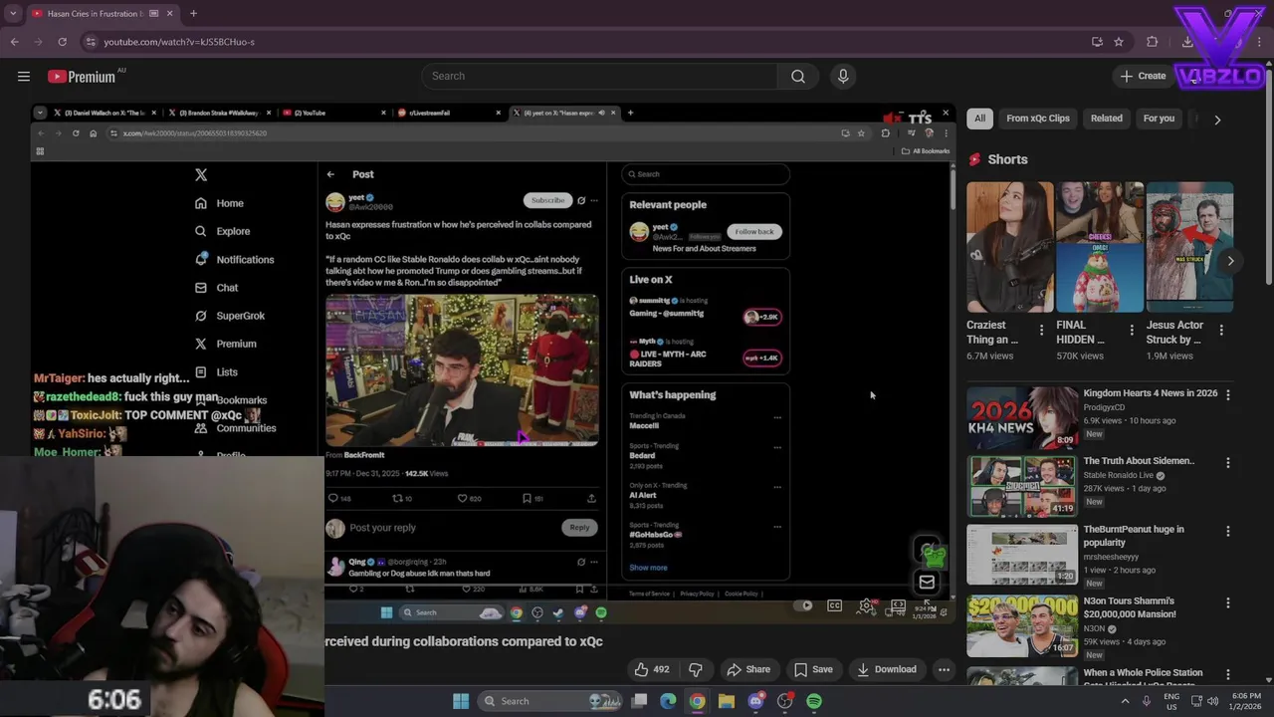Toggle closed captions CC button
Image resolution: width=1274 pixels, height=717 pixels.
(835, 605)
